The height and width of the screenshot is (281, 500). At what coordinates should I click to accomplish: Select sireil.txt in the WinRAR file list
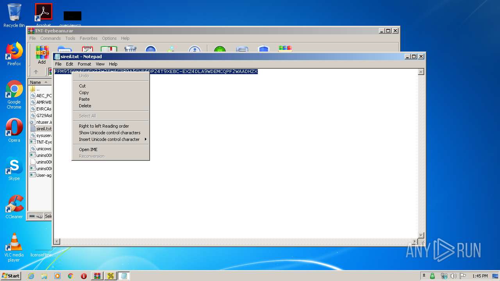pos(41,129)
